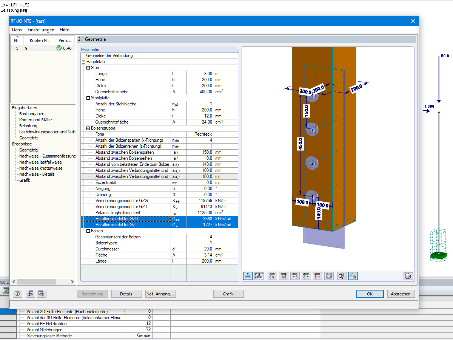The height and width of the screenshot is (340, 453).
Task: Open the Hilfe menu
Action: (x=64, y=30)
